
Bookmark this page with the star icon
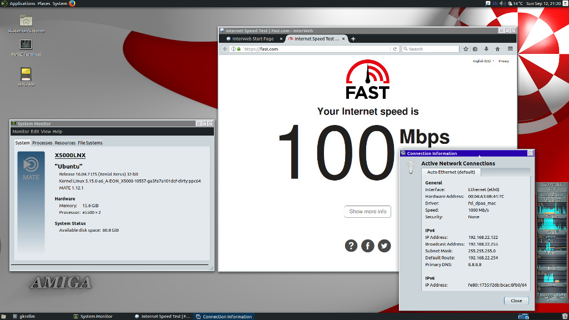pyautogui.click(x=466, y=49)
